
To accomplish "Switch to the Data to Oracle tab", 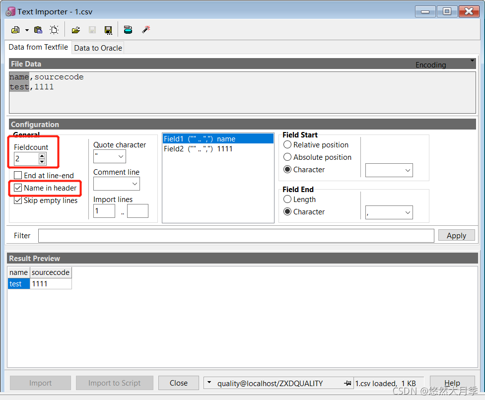I will 98,48.
